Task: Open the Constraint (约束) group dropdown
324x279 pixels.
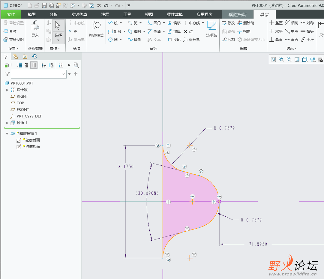Action: pyautogui.click(x=291, y=48)
